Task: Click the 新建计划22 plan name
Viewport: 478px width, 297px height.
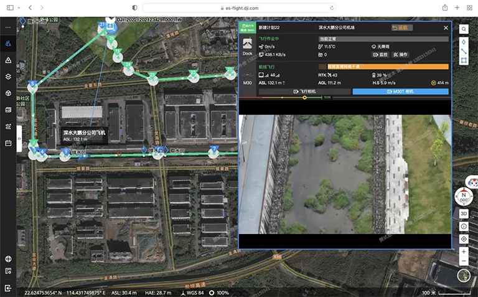Action: (269, 28)
